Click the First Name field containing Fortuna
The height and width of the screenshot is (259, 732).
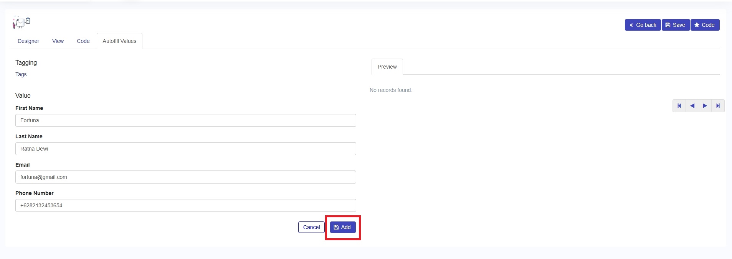tap(185, 120)
